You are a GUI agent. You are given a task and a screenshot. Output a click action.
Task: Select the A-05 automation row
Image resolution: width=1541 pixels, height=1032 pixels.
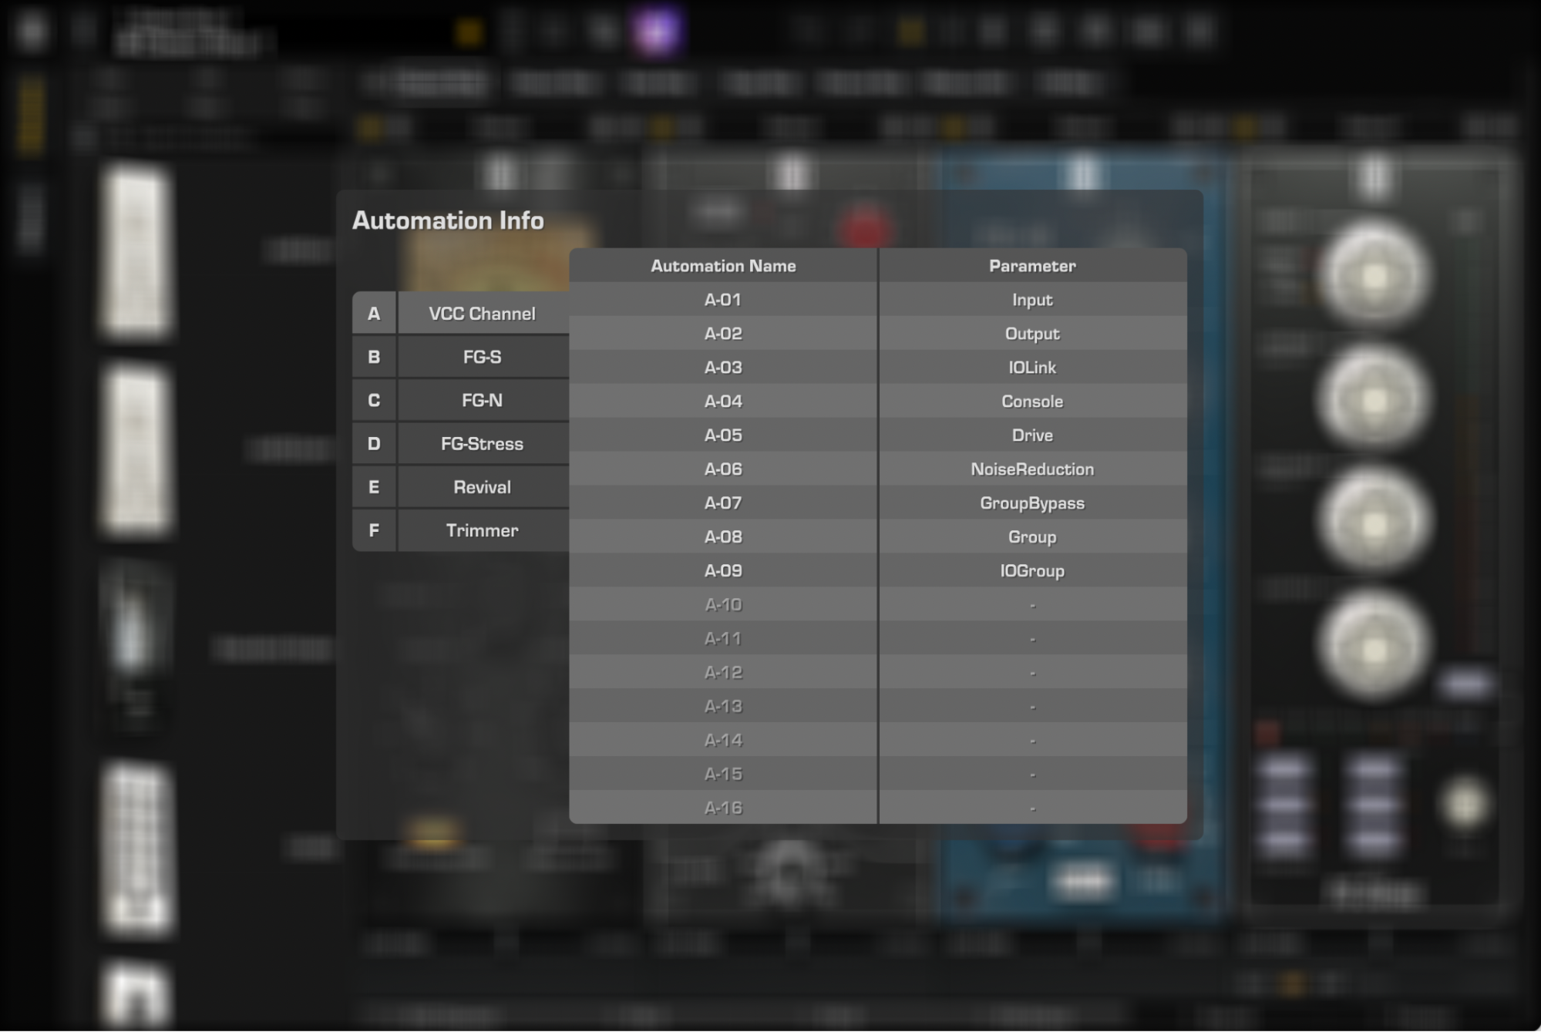878,435
